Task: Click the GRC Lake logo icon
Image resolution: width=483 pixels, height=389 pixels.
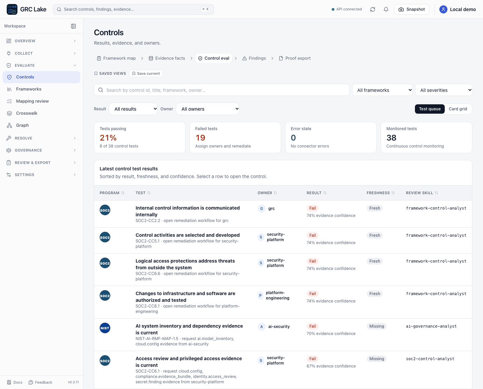Action: [12, 9]
